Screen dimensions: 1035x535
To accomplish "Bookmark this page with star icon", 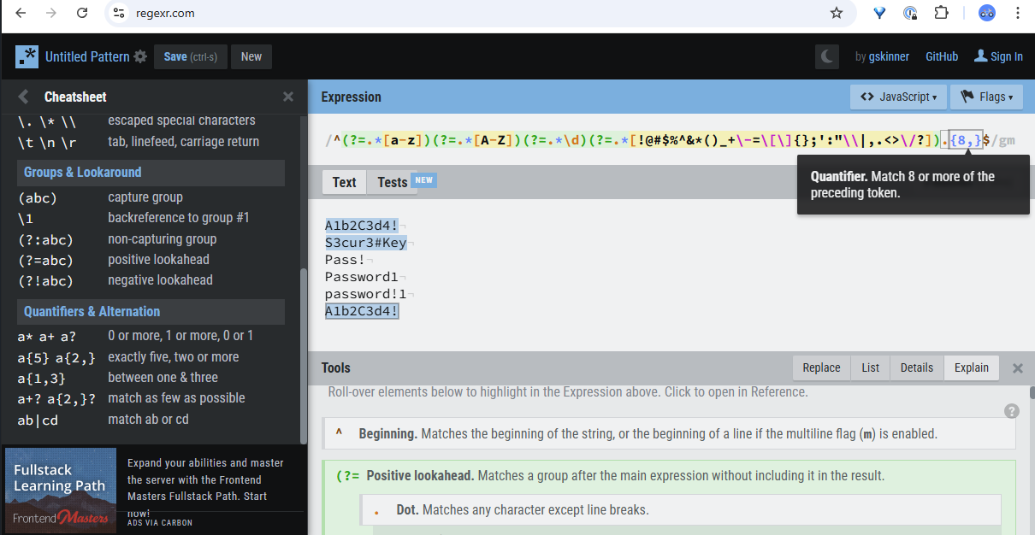I will (837, 13).
